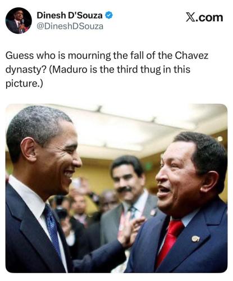Viewport: 233px width, 281px height.
Task: Click the final word "picture.)" of the tweet
Action: click(x=24, y=83)
